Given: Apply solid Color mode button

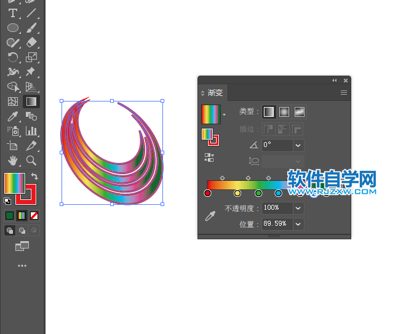Looking at the screenshot, I should point(10,216).
